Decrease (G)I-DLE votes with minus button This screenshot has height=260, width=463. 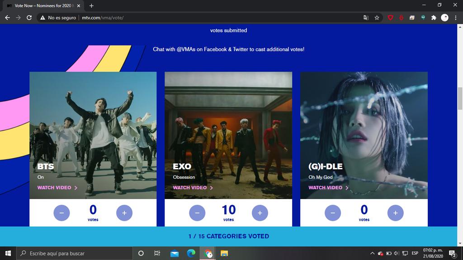pyautogui.click(x=333, y=213)
